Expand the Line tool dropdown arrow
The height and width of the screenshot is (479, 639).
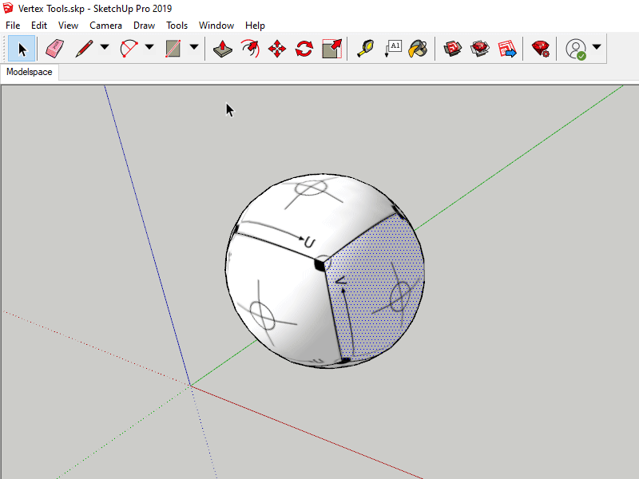[x=105, y=49]
